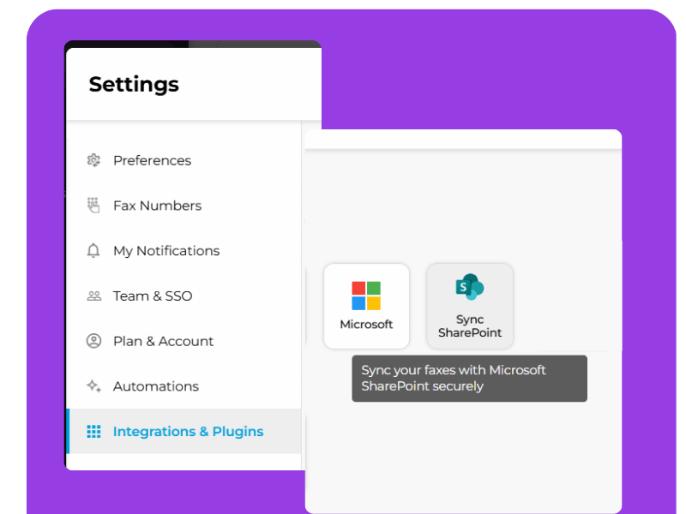Click the SharePoint logo icon
Viewport: 686px width, 514px height.
coord(469,287)
